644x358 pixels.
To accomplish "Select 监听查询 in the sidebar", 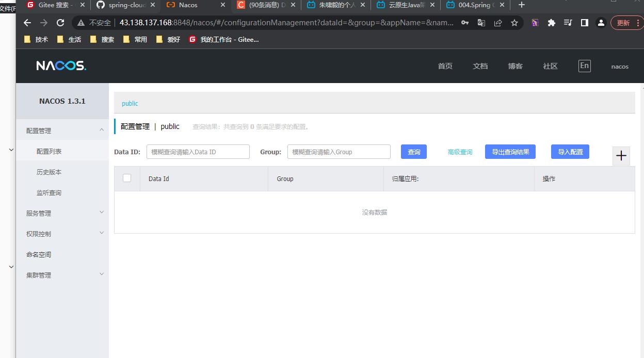I will (62, 192).
